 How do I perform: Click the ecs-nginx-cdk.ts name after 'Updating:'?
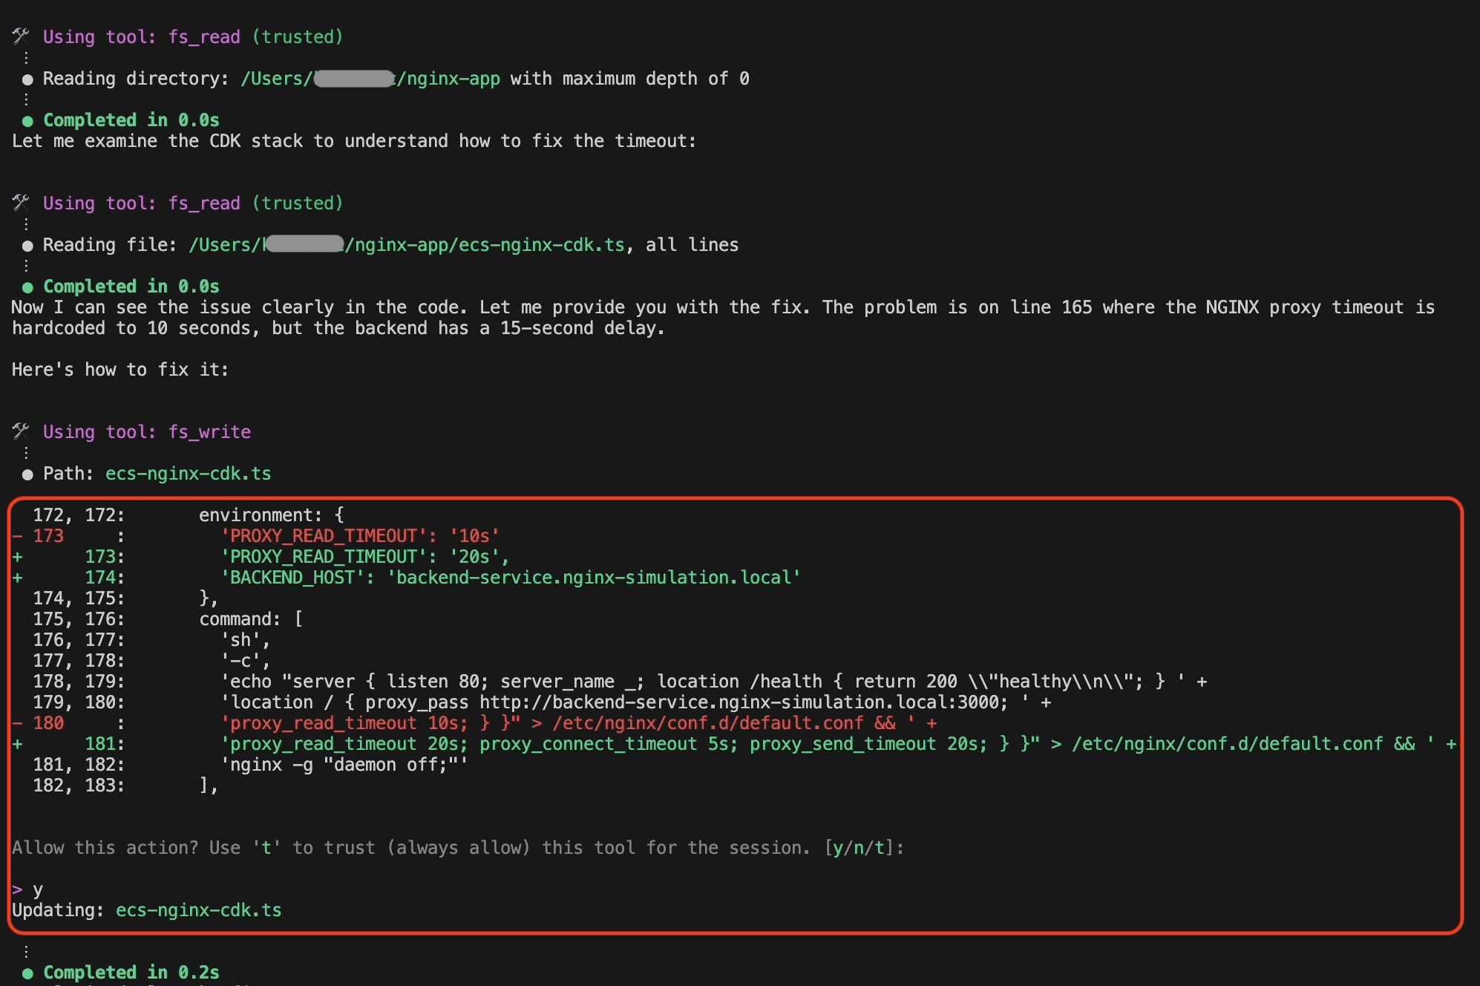point(198,910)
